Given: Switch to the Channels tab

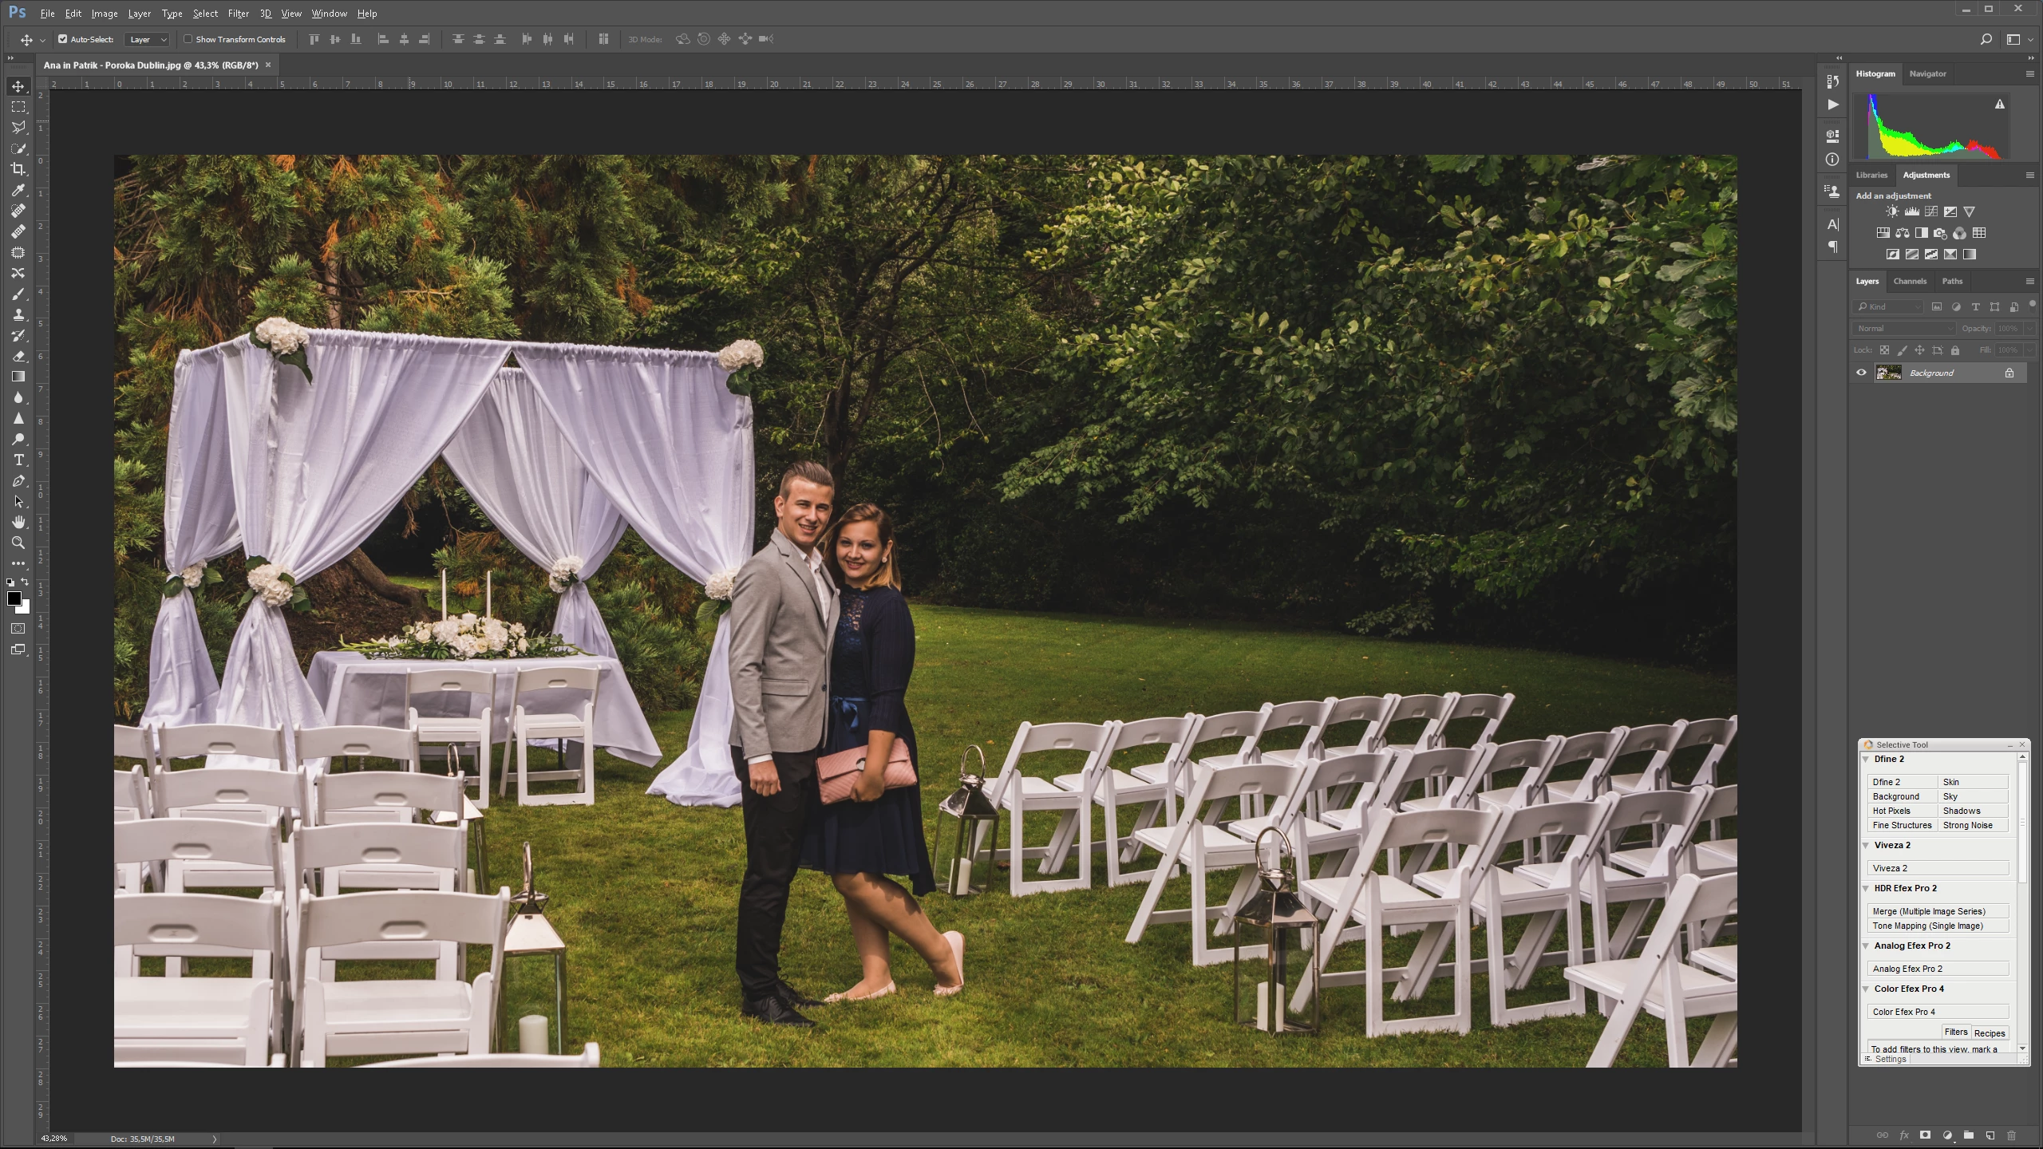Looking at the screenshot, I should (1910, 281).
